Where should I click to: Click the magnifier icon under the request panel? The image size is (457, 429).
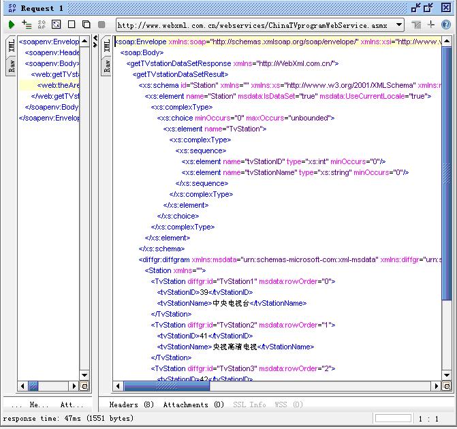[x=84, y=386]
